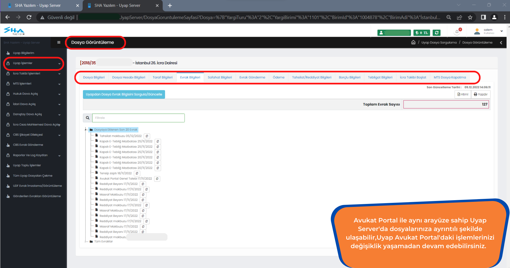The height and width of the screenshot is (268, 510).
Task: Go to Uyap Dosya Sorgulama breadcrumb
Action: coord(439,43)
